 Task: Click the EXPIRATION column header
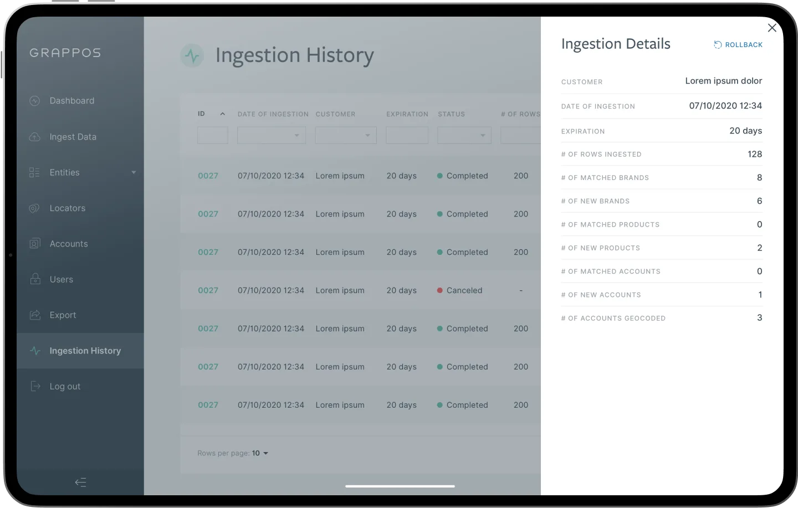click(x=407, y=114)
